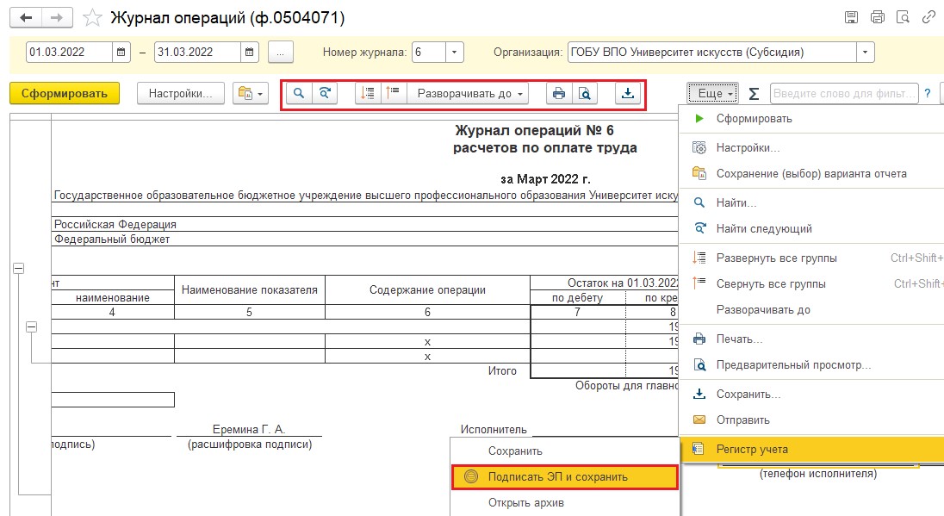Image resolution: width=944 pixels, height=516 pixels.
Task: Click the Итого row label
Action: (502, 371)
